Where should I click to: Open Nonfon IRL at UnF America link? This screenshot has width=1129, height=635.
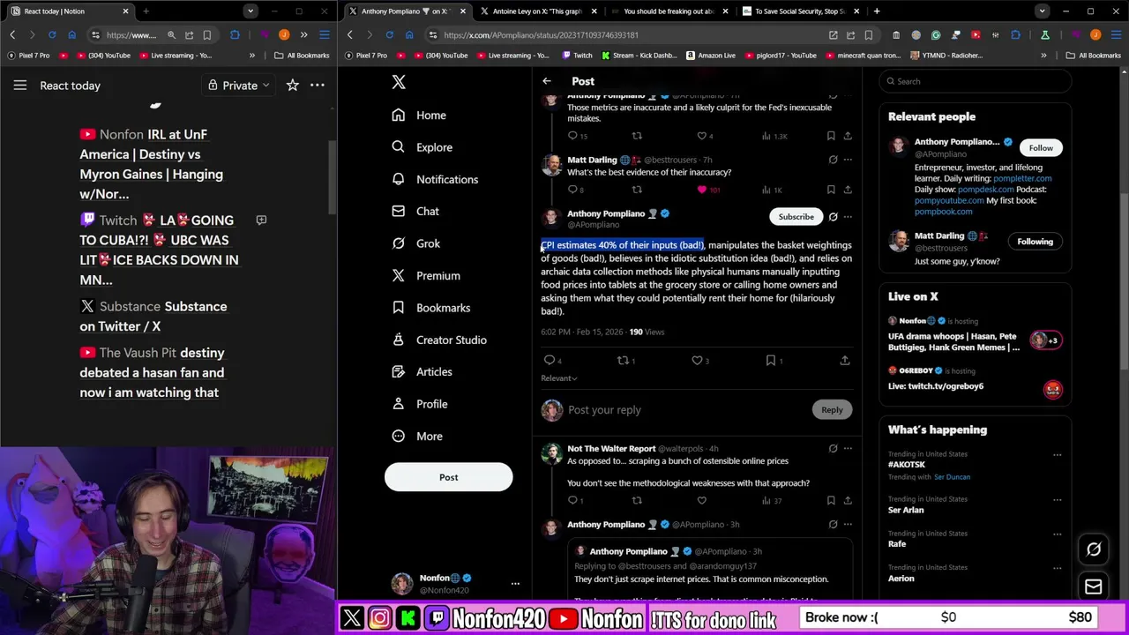tap(151, 164)
